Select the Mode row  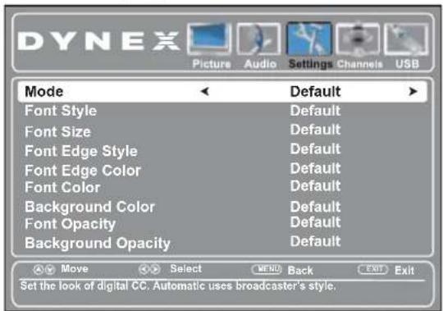pos(222,92)
